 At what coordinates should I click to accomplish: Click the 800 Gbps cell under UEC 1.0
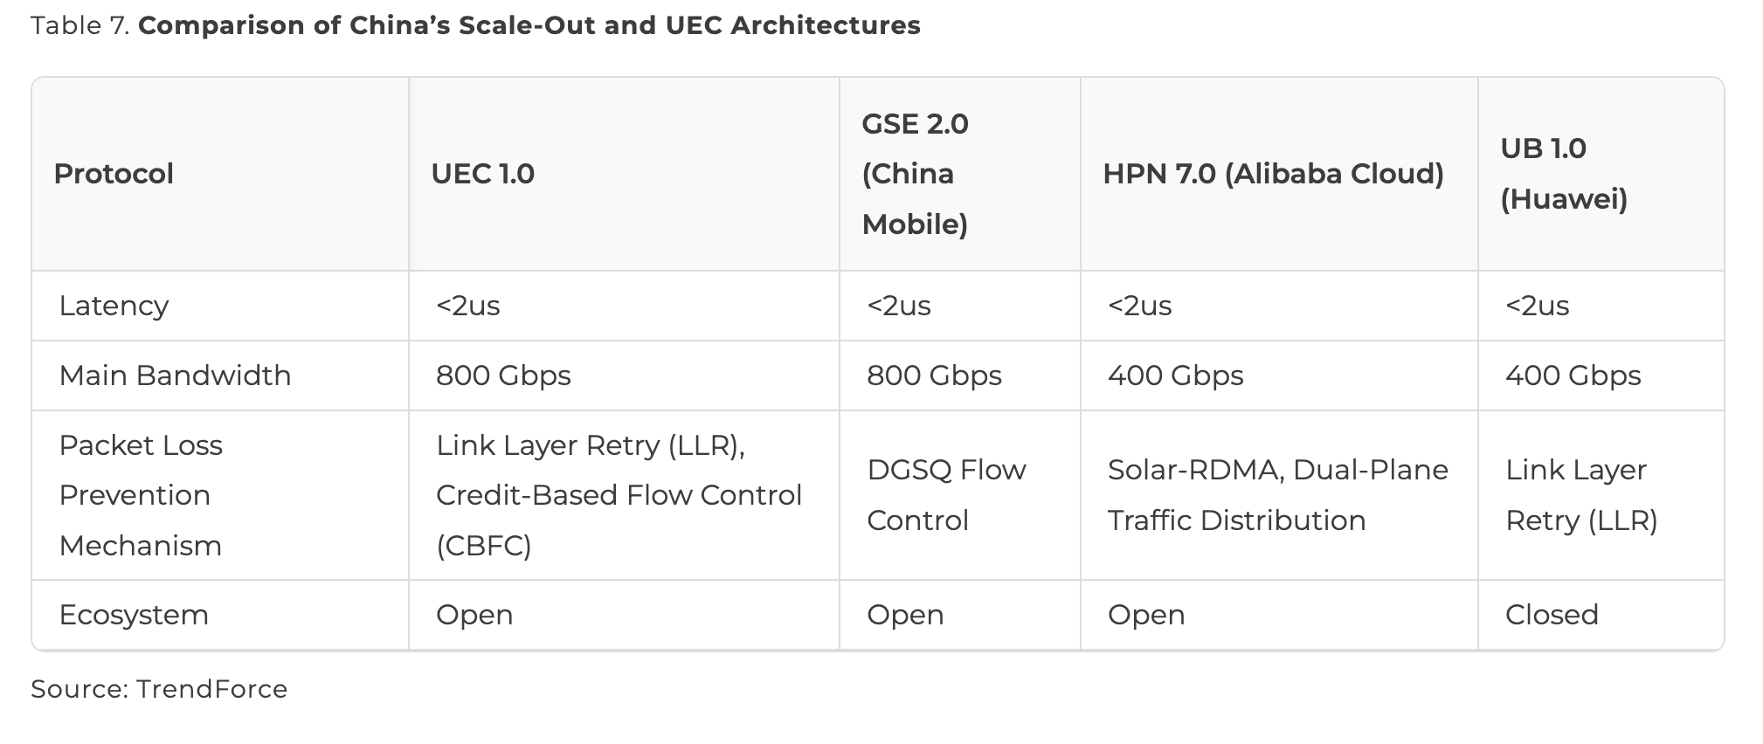503,375
